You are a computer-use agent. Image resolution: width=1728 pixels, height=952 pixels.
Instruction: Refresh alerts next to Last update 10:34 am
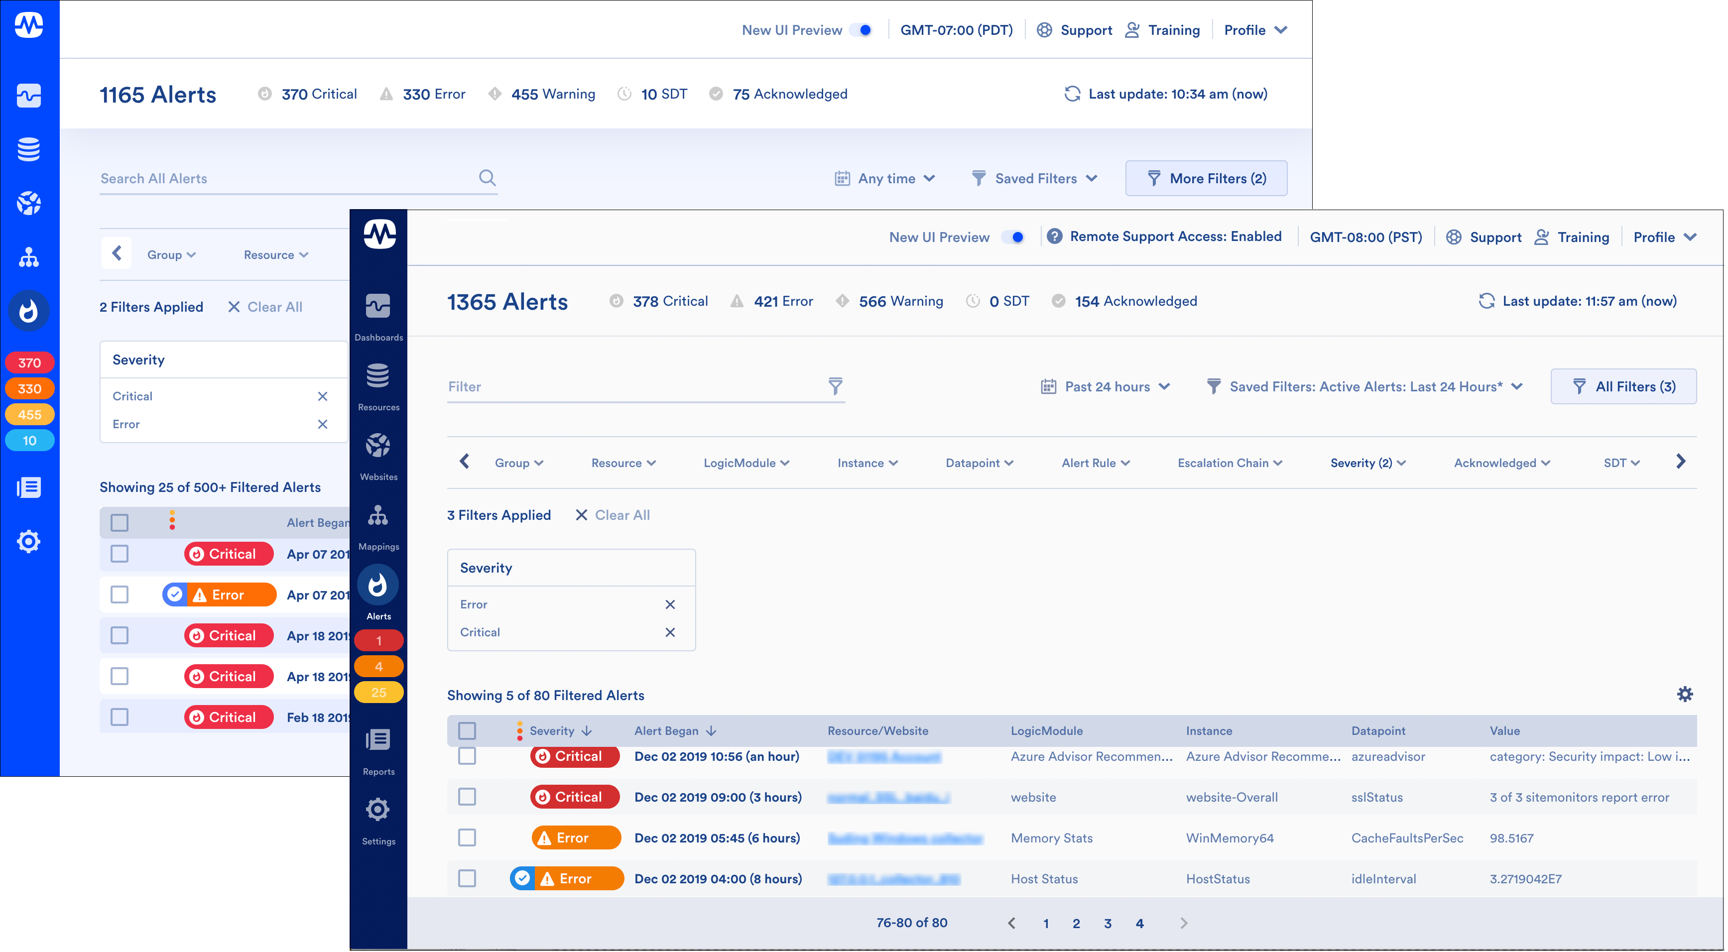1073,94
